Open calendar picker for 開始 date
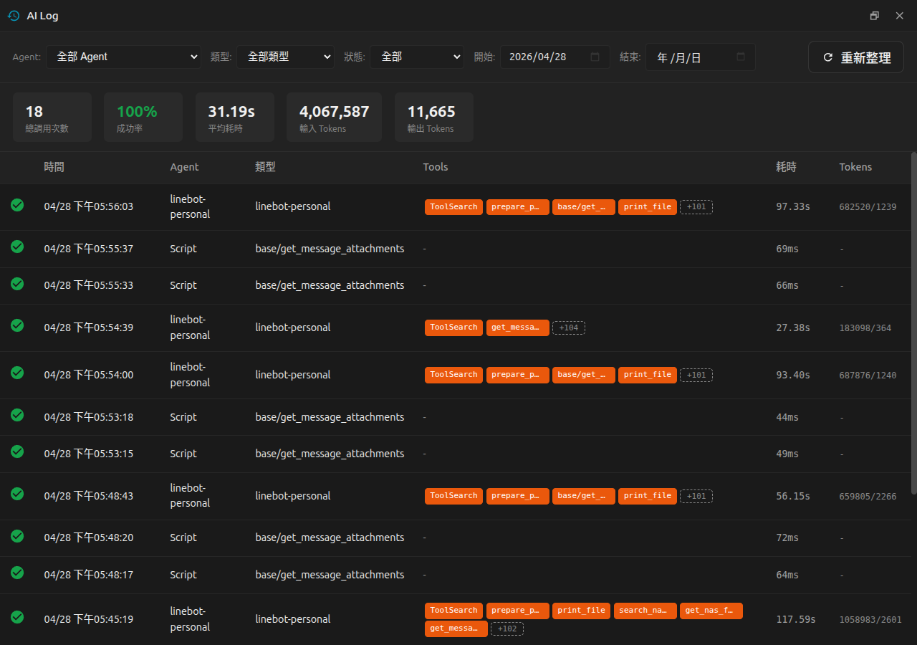This screenshot has width=917, height=645. tap(595, 57)
